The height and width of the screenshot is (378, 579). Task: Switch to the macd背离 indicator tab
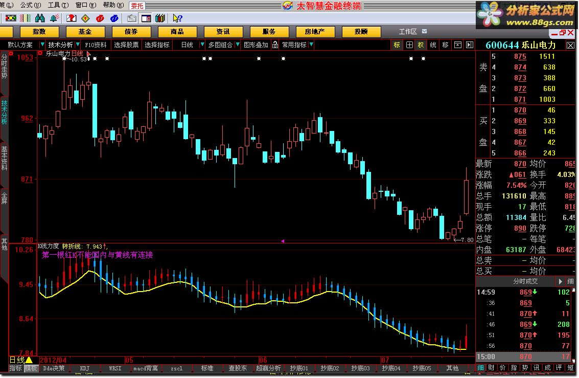(x=146, y=368)
